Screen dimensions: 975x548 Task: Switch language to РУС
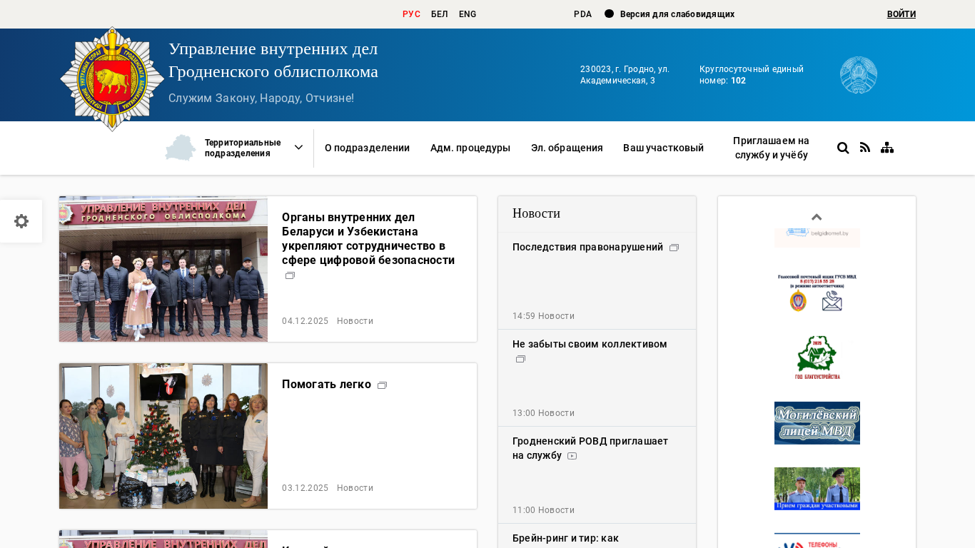[411, 14]
